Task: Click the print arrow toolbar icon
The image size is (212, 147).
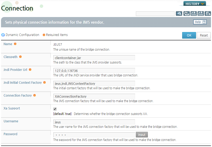Action: pos(186,14)
